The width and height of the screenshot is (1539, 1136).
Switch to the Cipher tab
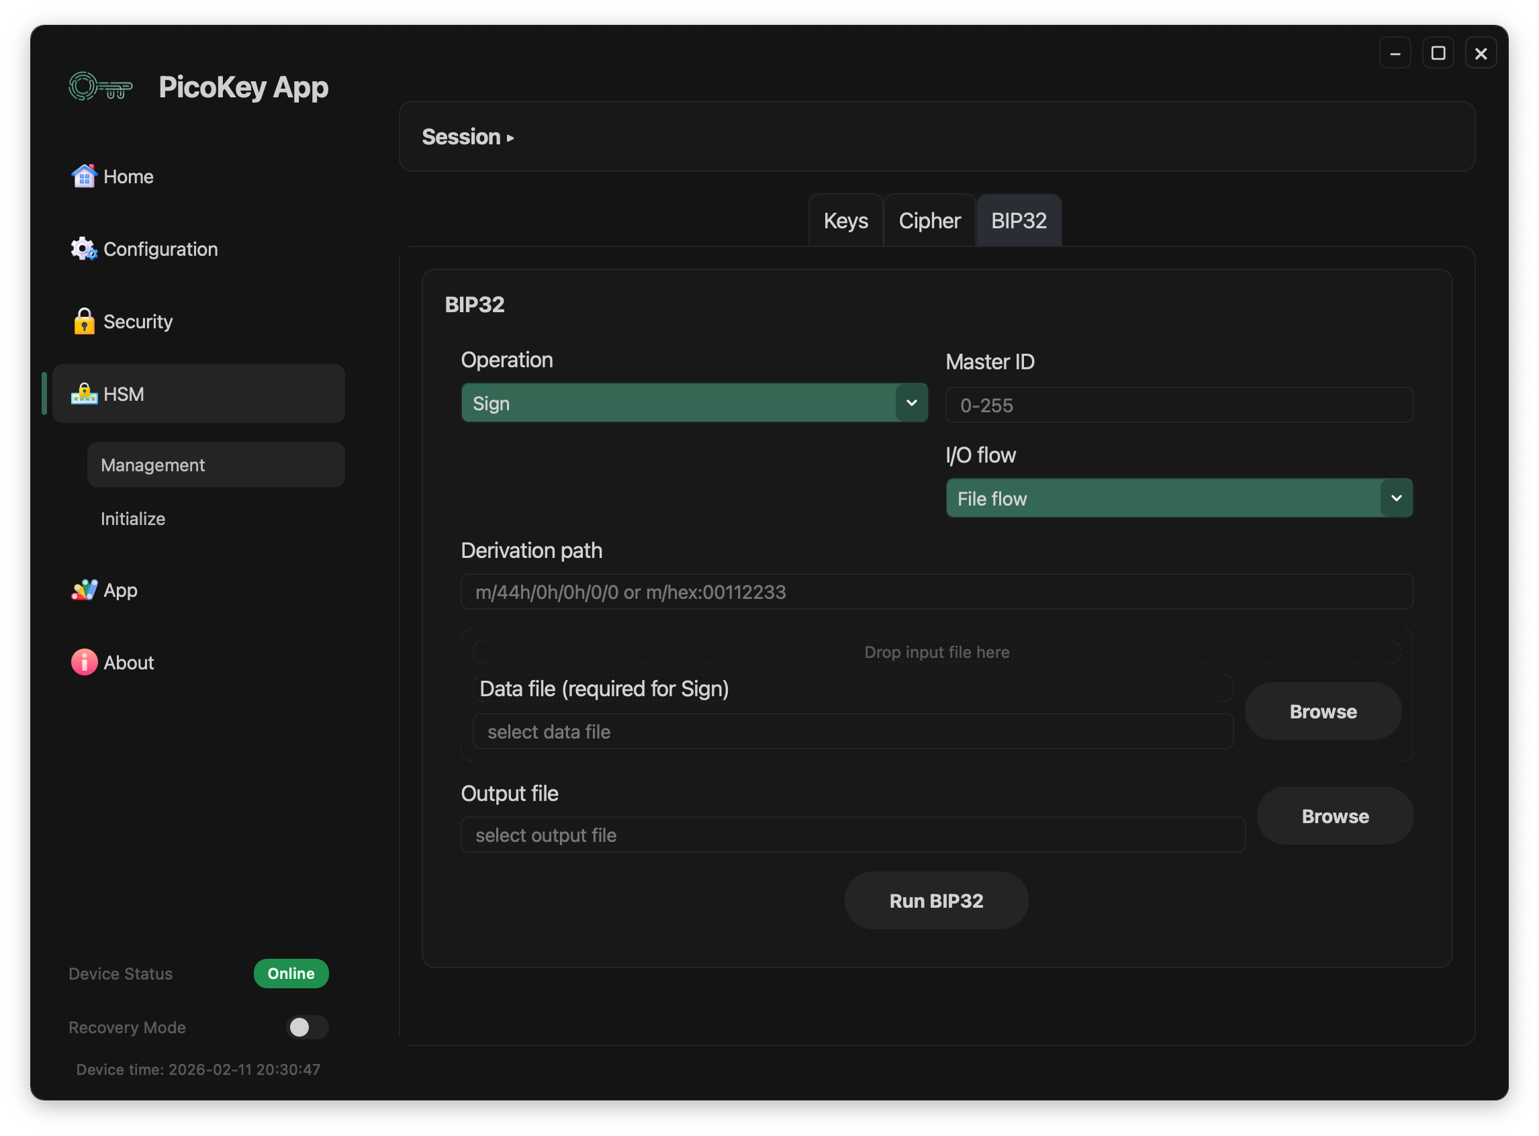click(x=929, y=221)
